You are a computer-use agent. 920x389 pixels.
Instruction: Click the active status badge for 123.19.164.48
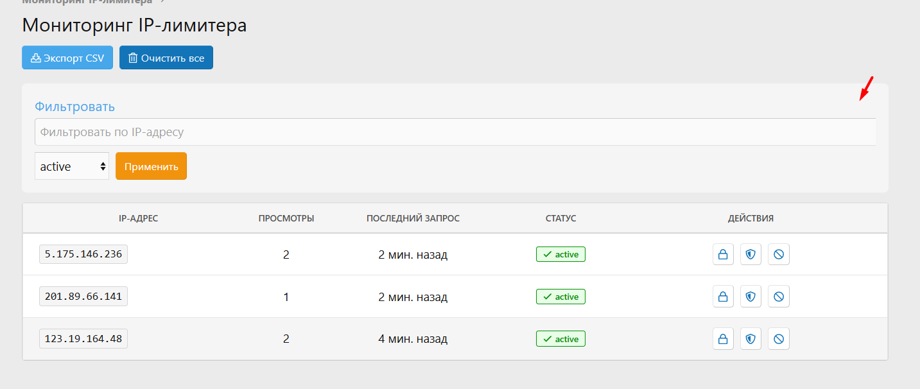coord(560,339)
